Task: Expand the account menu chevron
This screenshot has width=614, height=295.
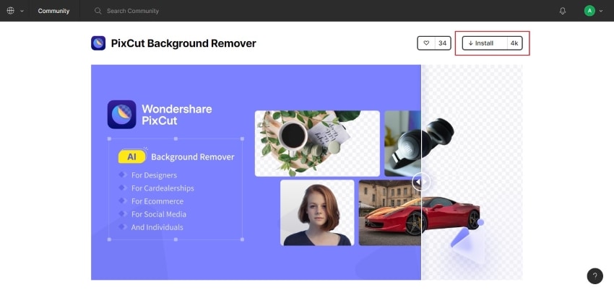Action: (x=601, y=11)
